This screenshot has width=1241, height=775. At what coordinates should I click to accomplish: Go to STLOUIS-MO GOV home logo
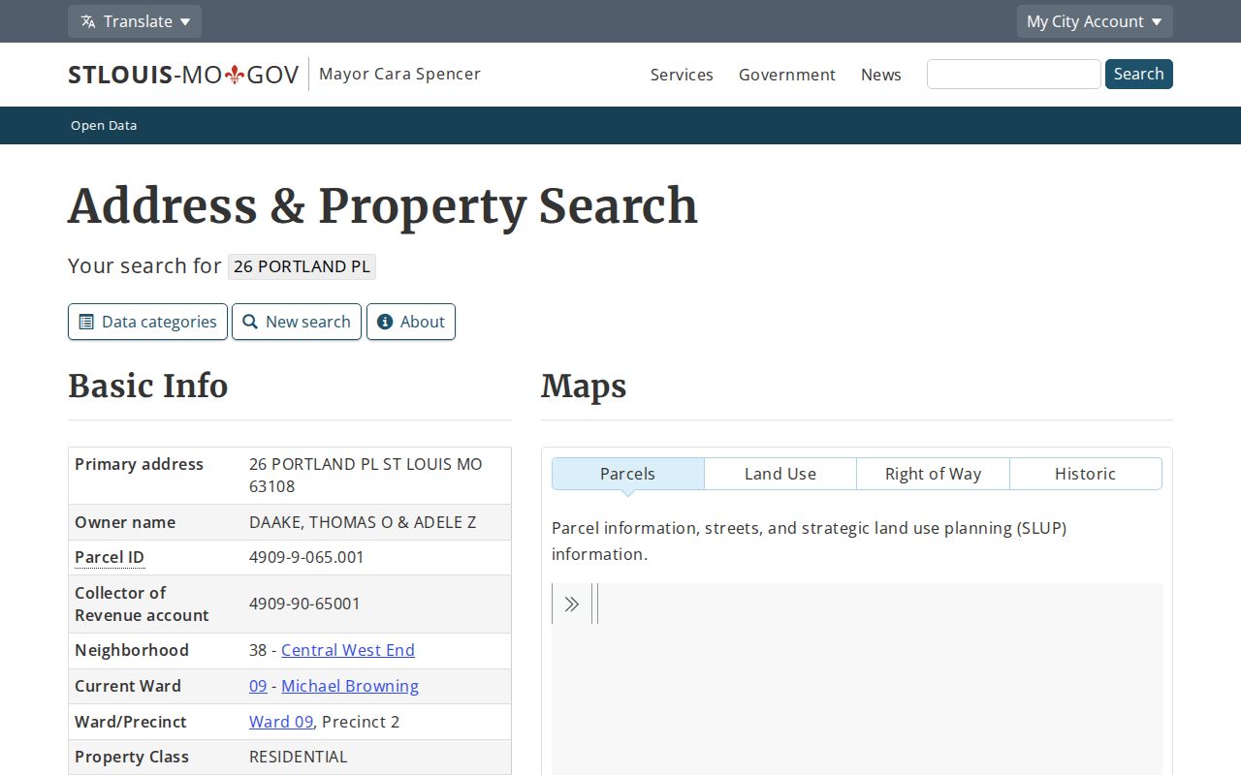coord(183,75)
